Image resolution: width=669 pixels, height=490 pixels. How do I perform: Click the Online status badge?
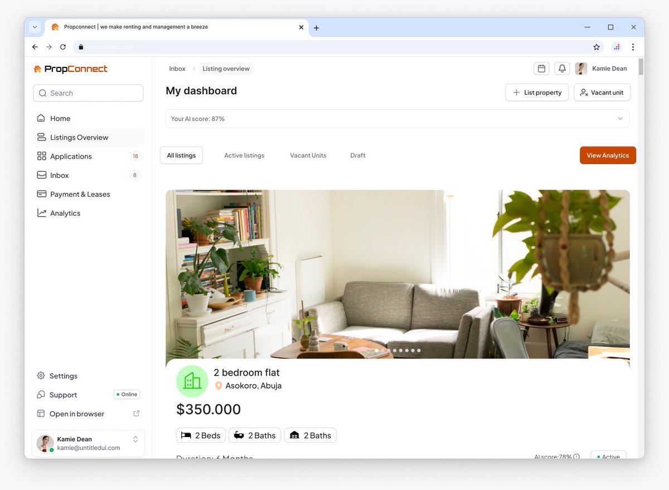(127, 395)
